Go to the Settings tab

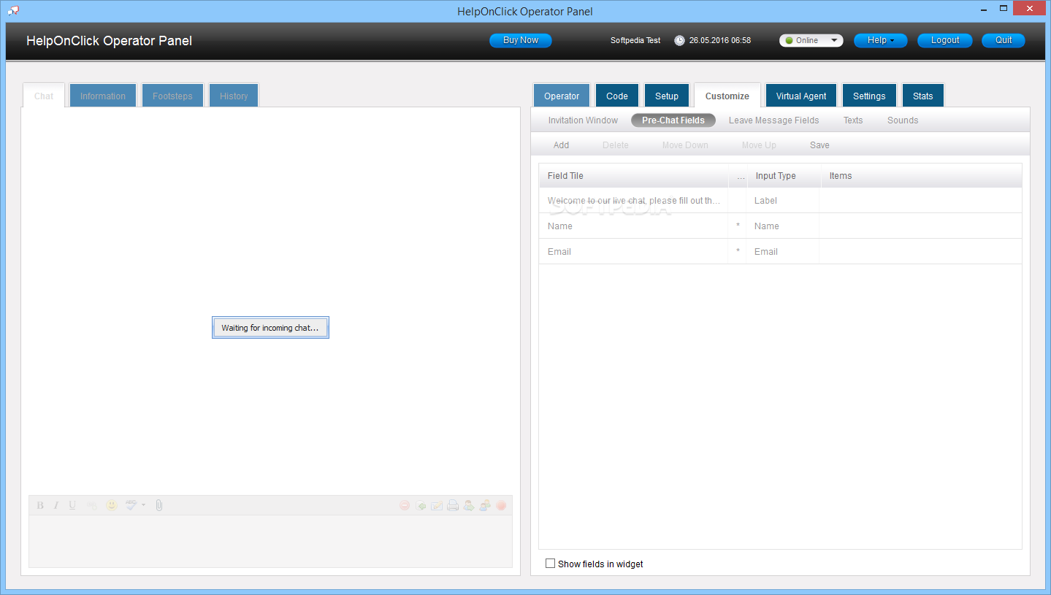click(x=869, y=96)
